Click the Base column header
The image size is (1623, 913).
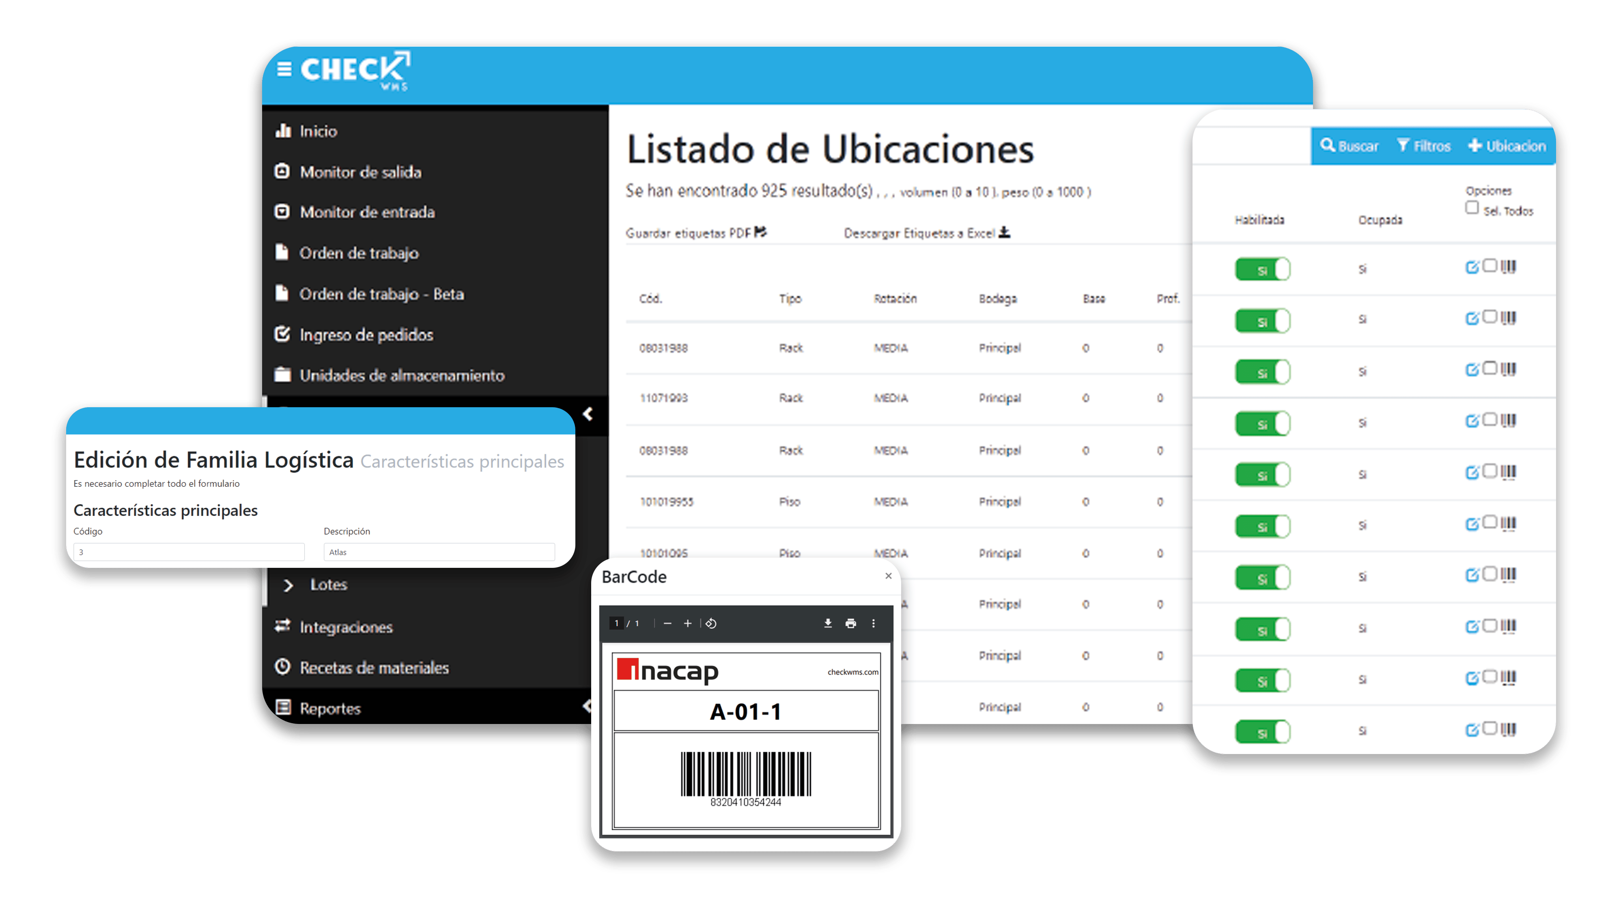pos(1094,299)
